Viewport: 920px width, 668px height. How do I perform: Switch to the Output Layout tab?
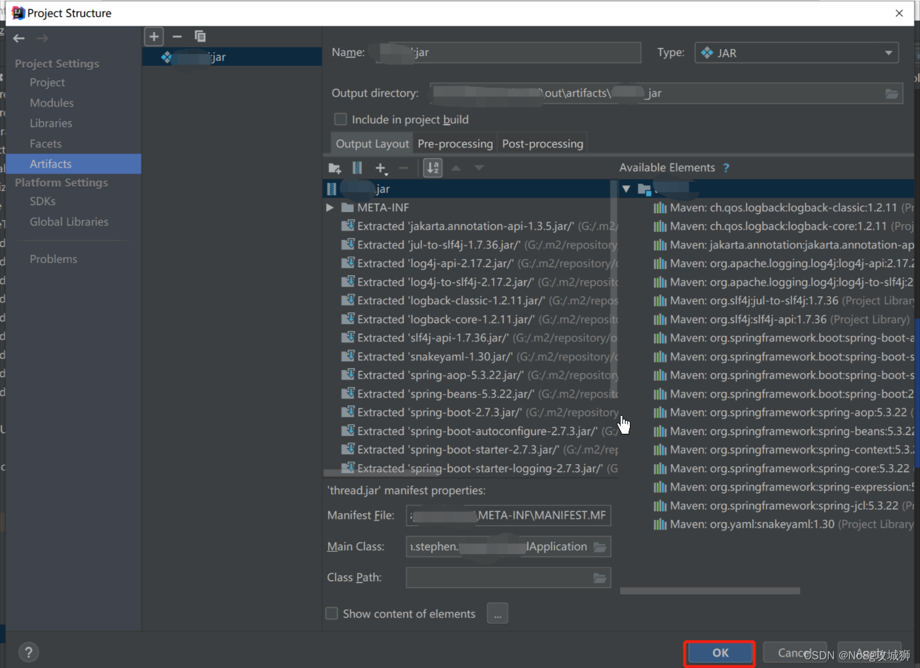(372, 144)
